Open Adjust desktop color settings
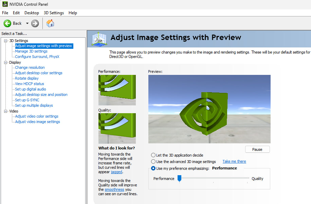The width and height of the screenshot is (311, 204). [39, 73]
